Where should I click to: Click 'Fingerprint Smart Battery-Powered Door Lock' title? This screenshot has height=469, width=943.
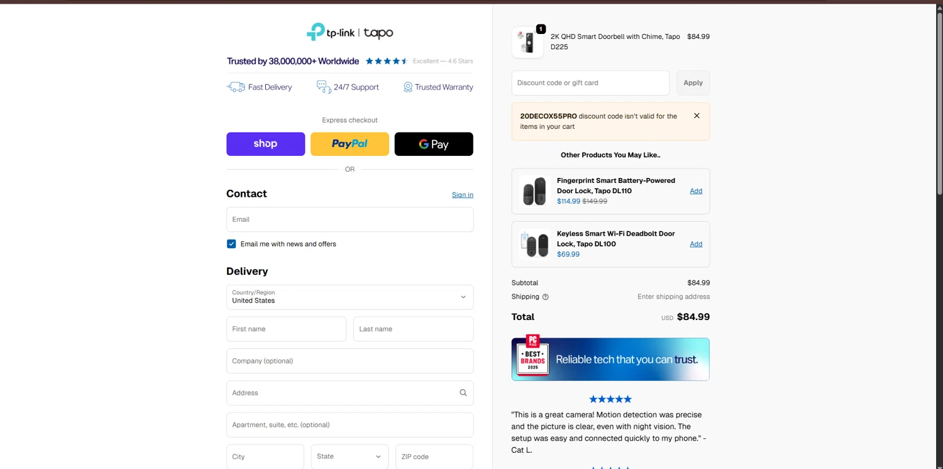[x=616, y=185]
